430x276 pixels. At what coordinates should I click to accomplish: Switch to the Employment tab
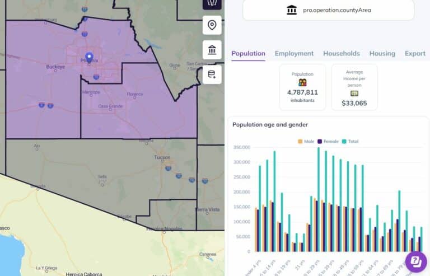pyautogui.click(x=294, y=53)
